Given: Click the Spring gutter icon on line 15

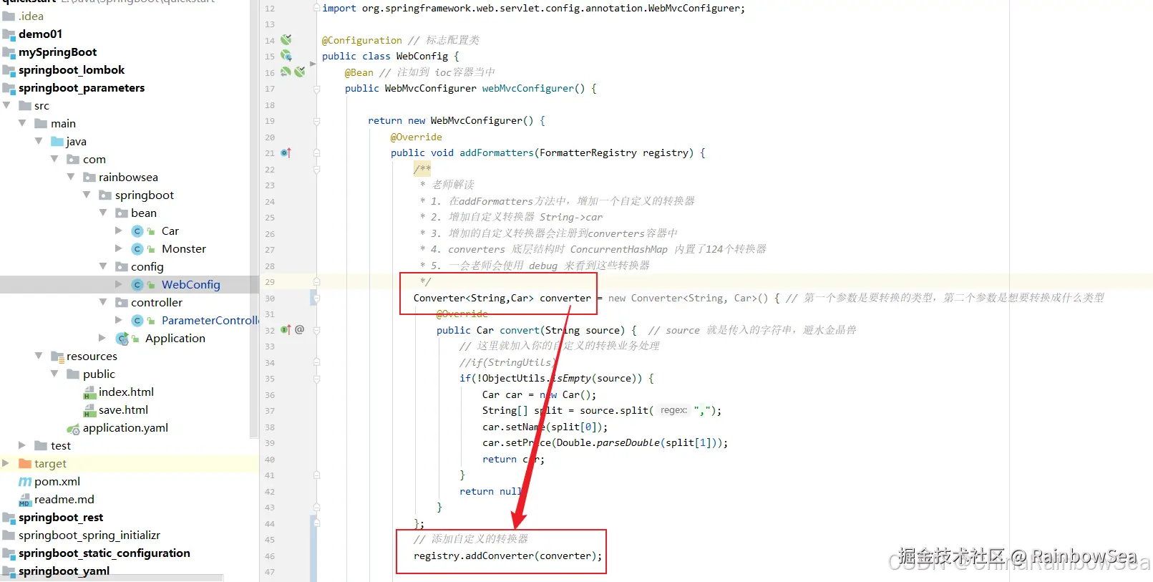Looking at the screenshot, I should pyautogui.click(x=286, y=55).
